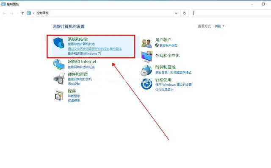
Task: Click 更改帐户类型 link
Action: point(169,45)
